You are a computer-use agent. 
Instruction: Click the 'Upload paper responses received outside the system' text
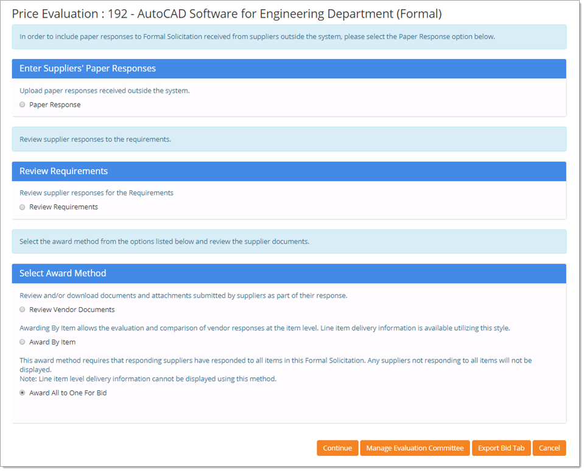pyautogui.click(x=105, y=91)
